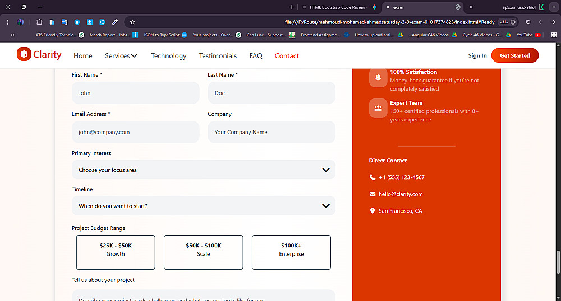Click the Expert Team people icon
Viewport: 561px width, 301px height.
378,108
